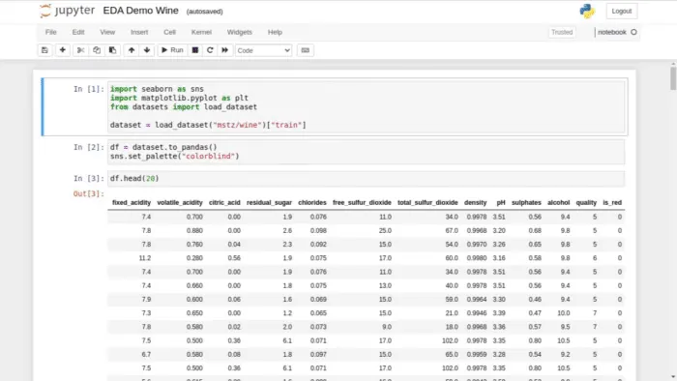Click the total_sulfur_dioxide column header
Viewport: 677px width, 381px height.
427,202
